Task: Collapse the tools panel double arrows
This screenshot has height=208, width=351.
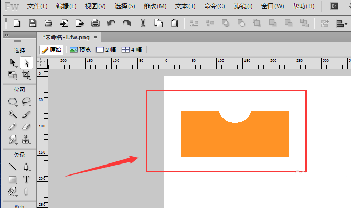Action: pos(7,35)
